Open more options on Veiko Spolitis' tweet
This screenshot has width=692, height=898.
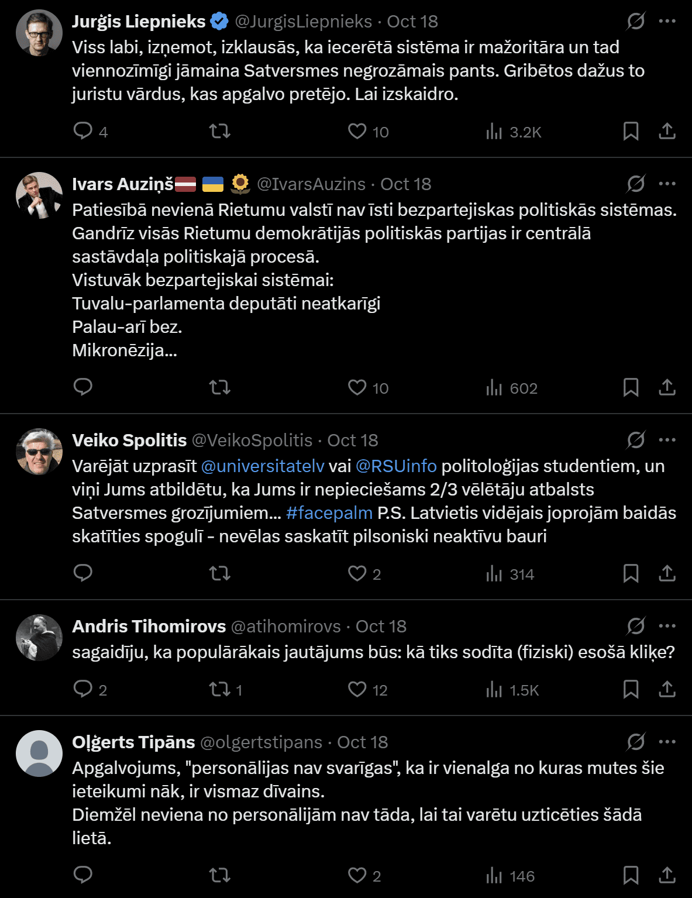(667, 440)
